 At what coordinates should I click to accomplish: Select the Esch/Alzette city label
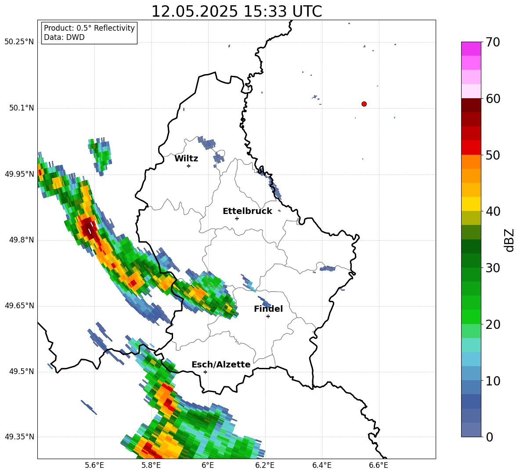pyautogui.click(x=221, y=364)
